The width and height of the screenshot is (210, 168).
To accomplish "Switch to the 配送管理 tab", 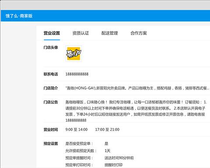I will point(110,33).
